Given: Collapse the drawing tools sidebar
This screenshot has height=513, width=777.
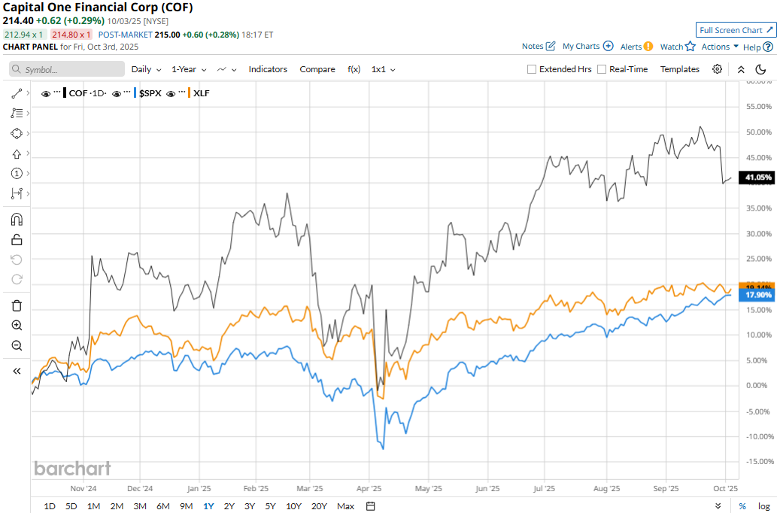Looking at the screenshot, I should (x=17, y=371).
